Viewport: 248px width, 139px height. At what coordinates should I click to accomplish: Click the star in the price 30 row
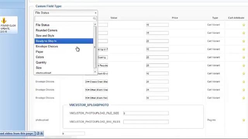pos(244,98)
